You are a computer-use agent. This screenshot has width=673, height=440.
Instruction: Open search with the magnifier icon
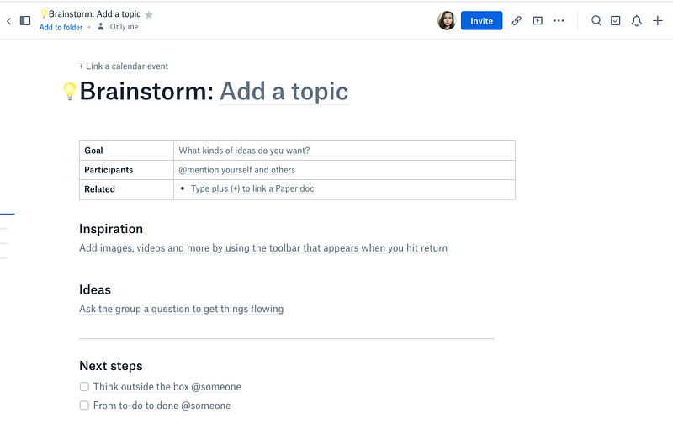[596, 20]
